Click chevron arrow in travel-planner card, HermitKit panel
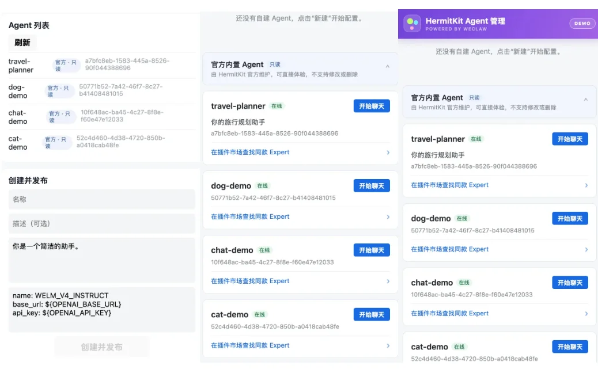The height and width of the screenshot is (373, 598). point(586,185)
